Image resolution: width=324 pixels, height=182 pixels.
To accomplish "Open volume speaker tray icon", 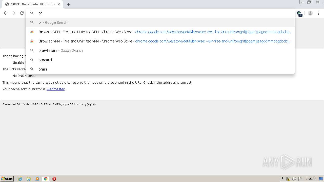I will 294,179.
